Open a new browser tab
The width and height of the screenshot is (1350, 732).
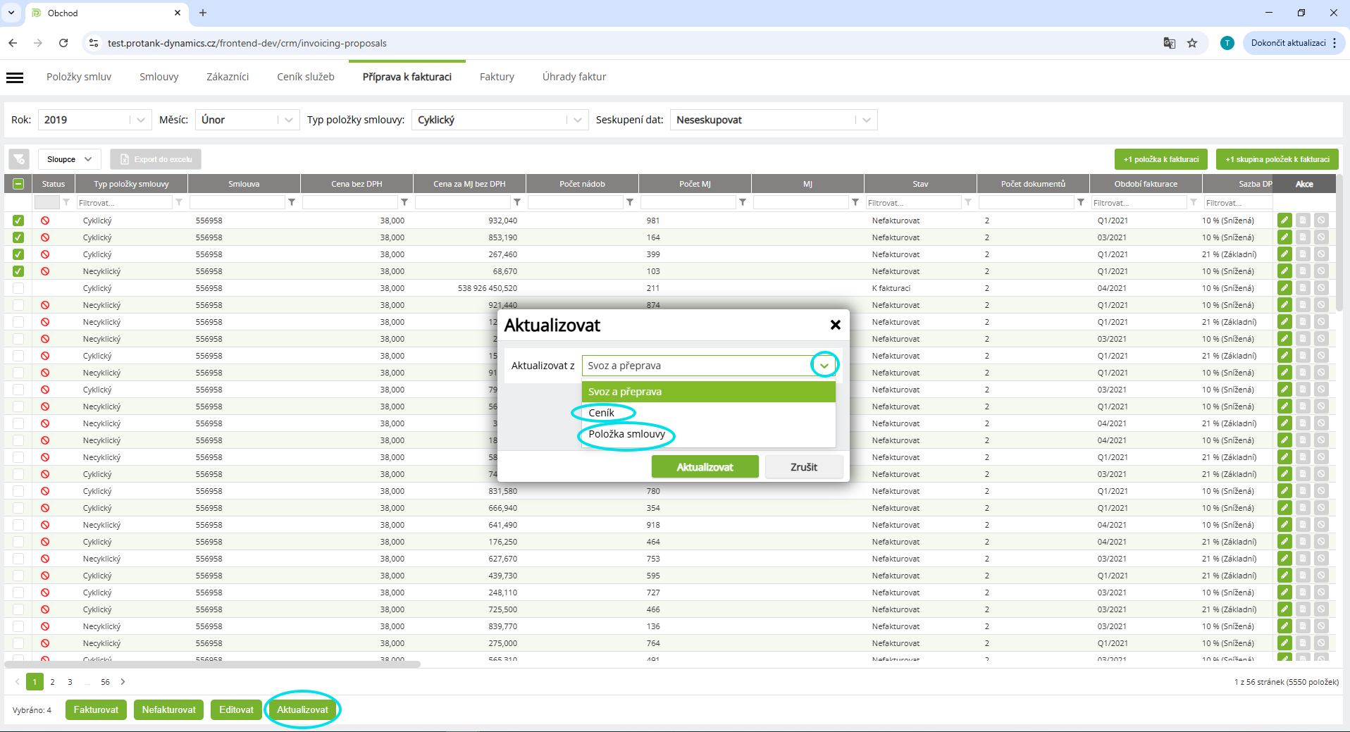click(203, 13)
